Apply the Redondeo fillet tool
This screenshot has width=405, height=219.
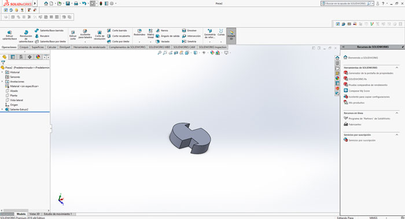[x=139, y=32]
